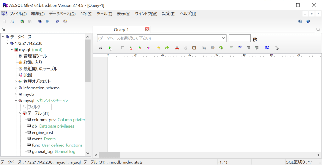The height and width of the screenshot is (165, 322).
Task: Expand the information_schema node
Action: pos(16,88)
